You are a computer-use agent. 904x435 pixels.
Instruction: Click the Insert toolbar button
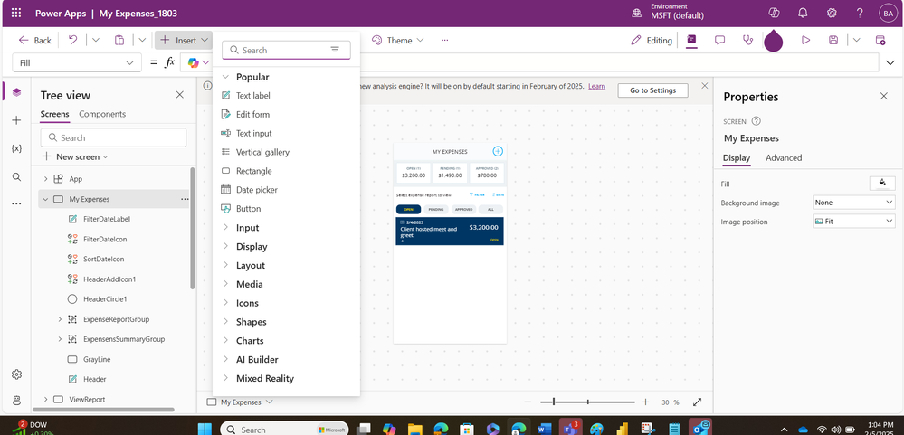(x=184, y=41)
